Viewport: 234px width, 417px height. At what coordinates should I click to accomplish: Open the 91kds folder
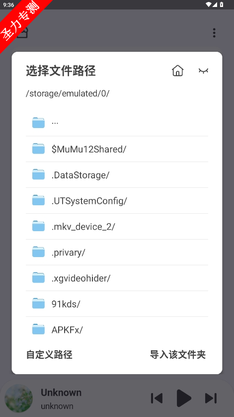[117, 304]
